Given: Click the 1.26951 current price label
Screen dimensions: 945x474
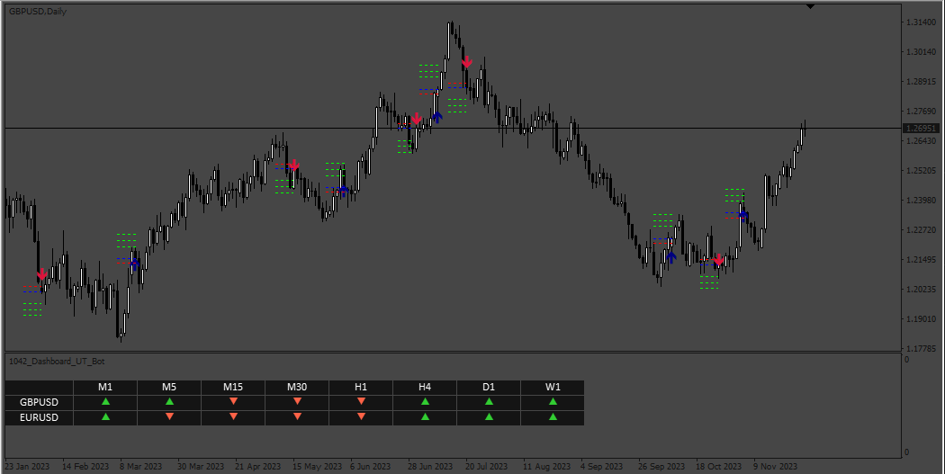Looking at the screenshot, I should pos(921,129).
